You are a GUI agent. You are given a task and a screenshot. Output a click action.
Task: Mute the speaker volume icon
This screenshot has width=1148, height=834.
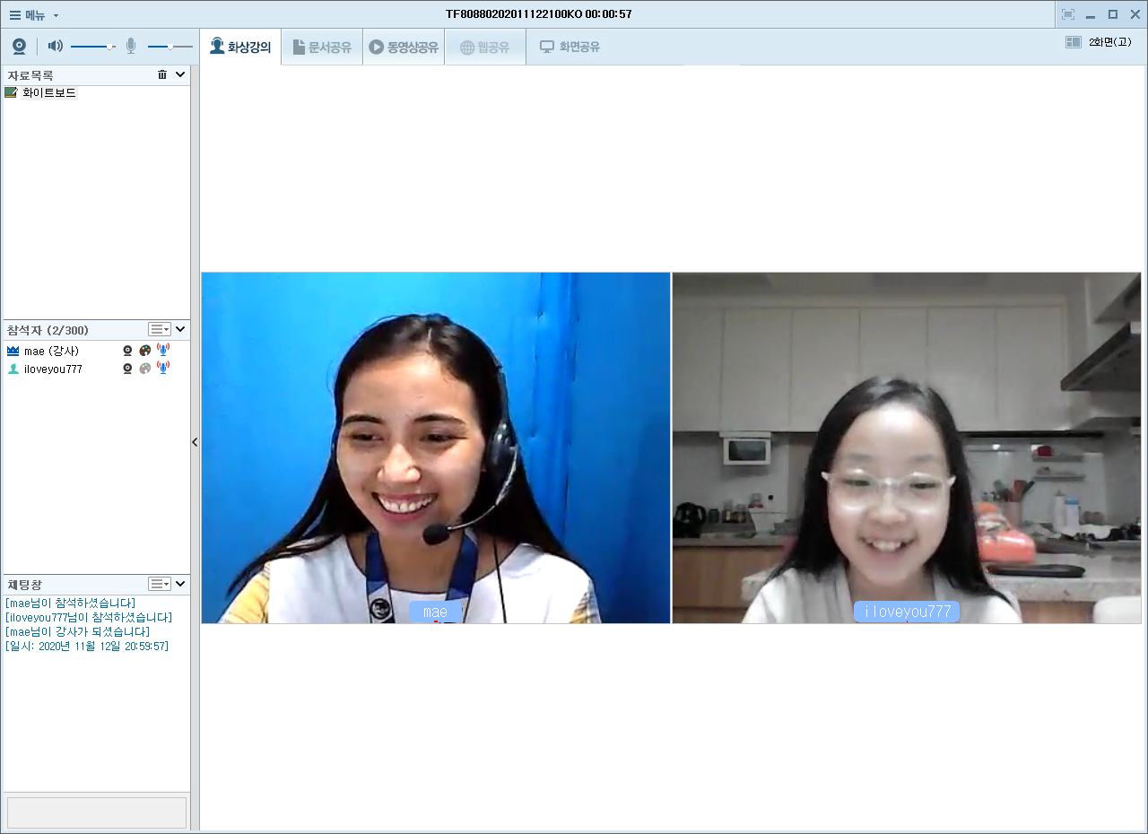[x=55, y=46]
